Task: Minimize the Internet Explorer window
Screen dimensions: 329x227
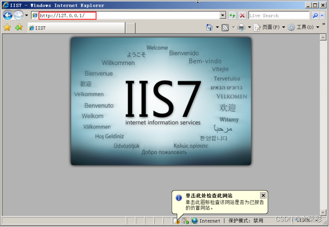Action: (308, 5)
